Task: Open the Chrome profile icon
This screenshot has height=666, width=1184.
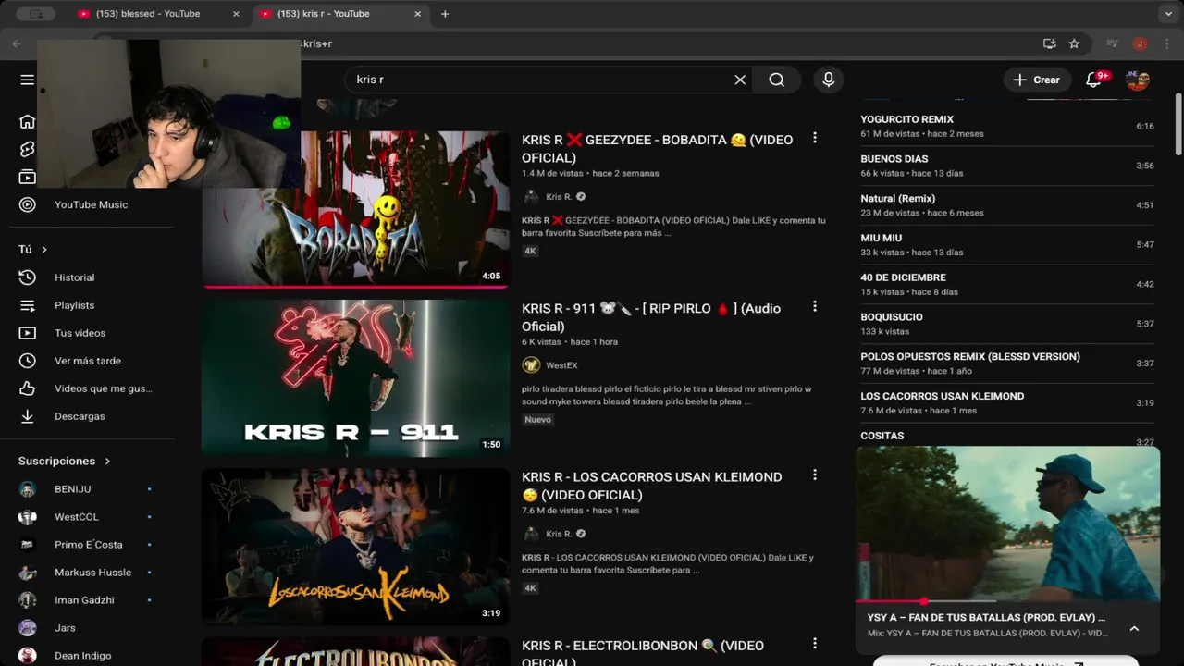Action: [x=1140, y=43]
